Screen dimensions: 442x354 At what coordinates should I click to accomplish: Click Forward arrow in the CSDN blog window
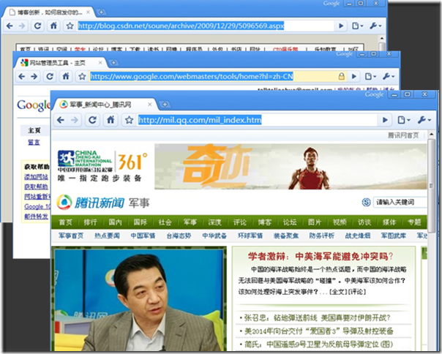22,26
